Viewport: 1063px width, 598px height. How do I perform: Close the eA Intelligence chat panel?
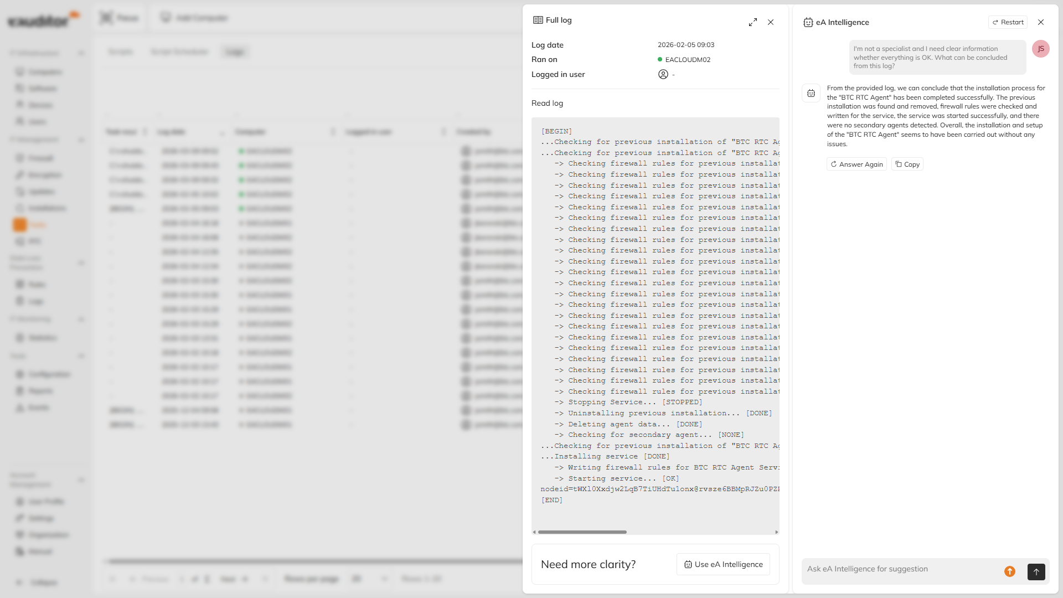click(x=1041, y=22)
